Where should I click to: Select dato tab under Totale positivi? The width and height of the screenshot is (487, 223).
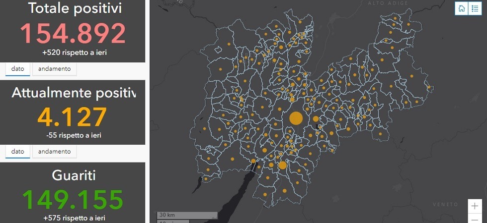point(17,69)
